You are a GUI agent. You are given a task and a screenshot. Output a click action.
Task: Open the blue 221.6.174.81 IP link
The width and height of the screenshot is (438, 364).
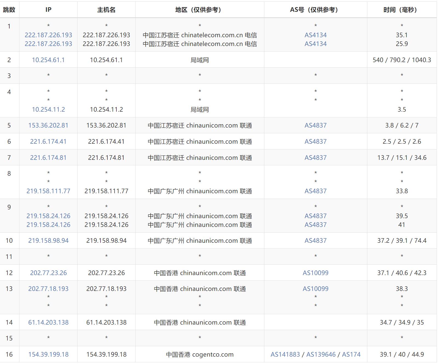coord(48,158)
